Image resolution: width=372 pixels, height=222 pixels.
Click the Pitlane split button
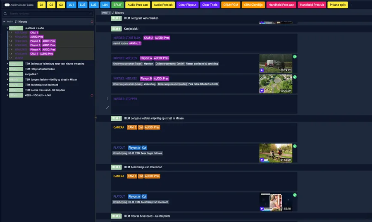point(338,5)
